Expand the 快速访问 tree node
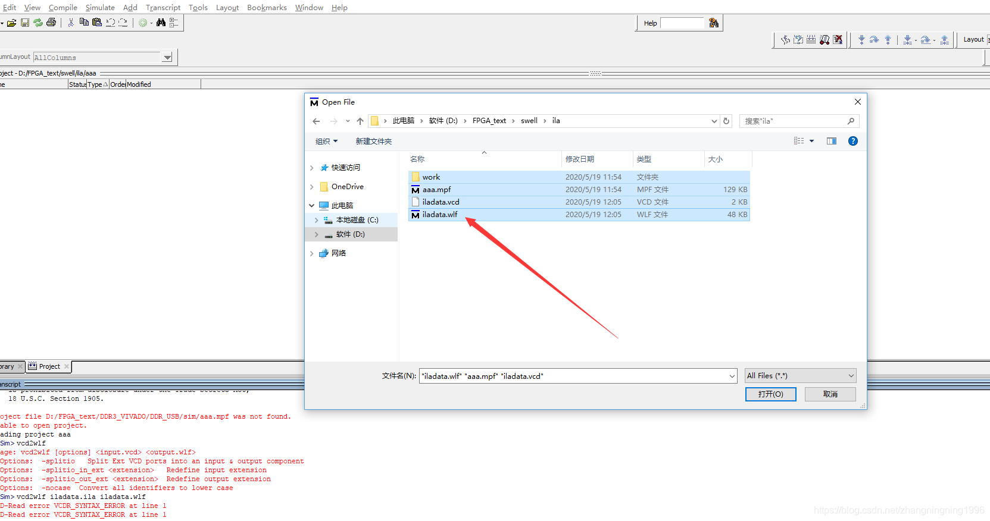Screen dimensions: 990x521 [x=312, y=168]
